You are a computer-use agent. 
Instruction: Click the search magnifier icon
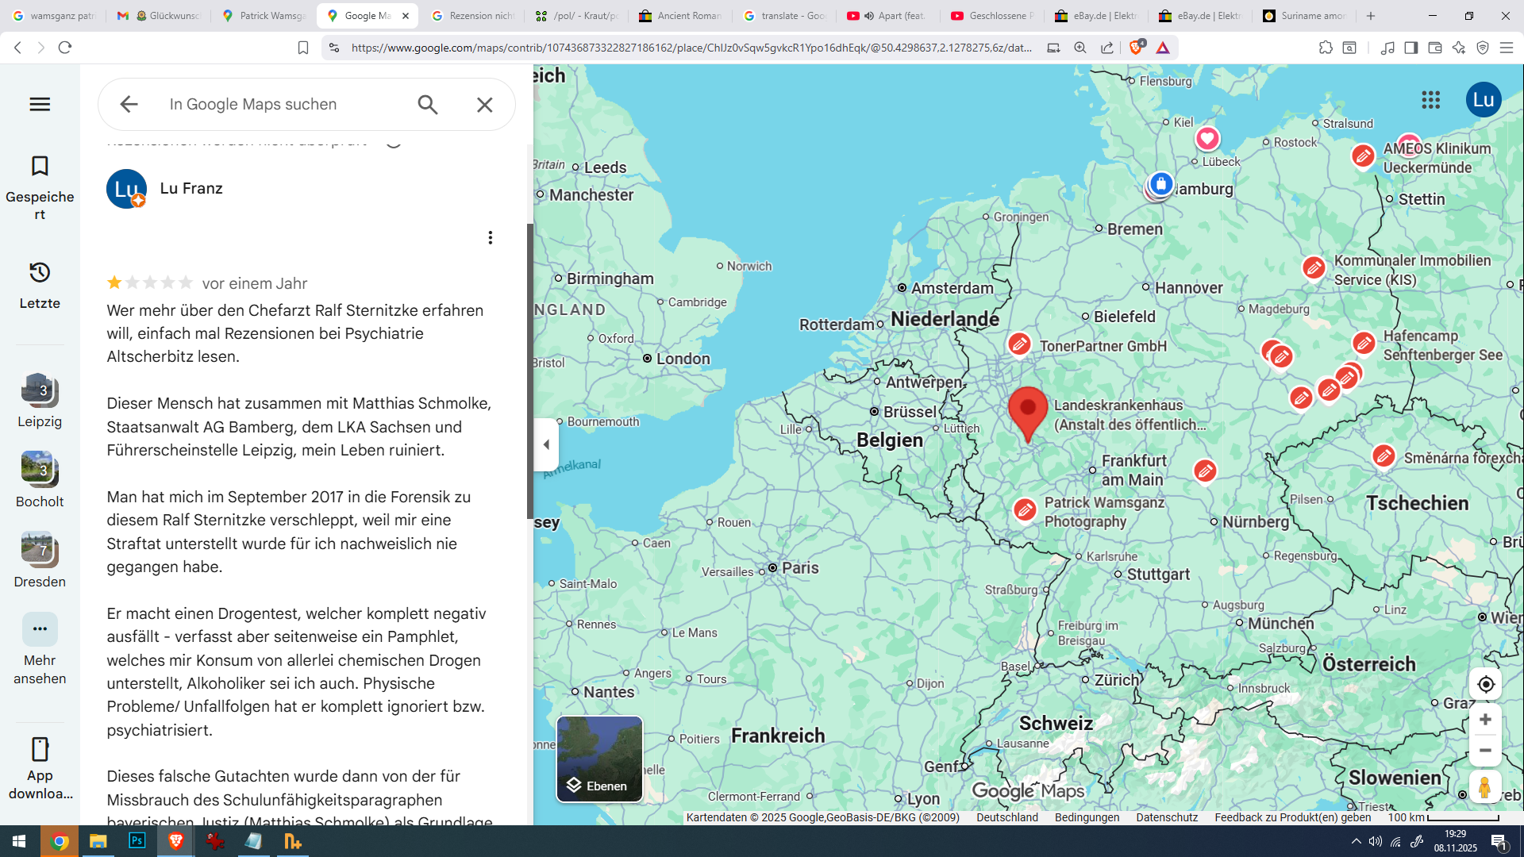[428, 105]
